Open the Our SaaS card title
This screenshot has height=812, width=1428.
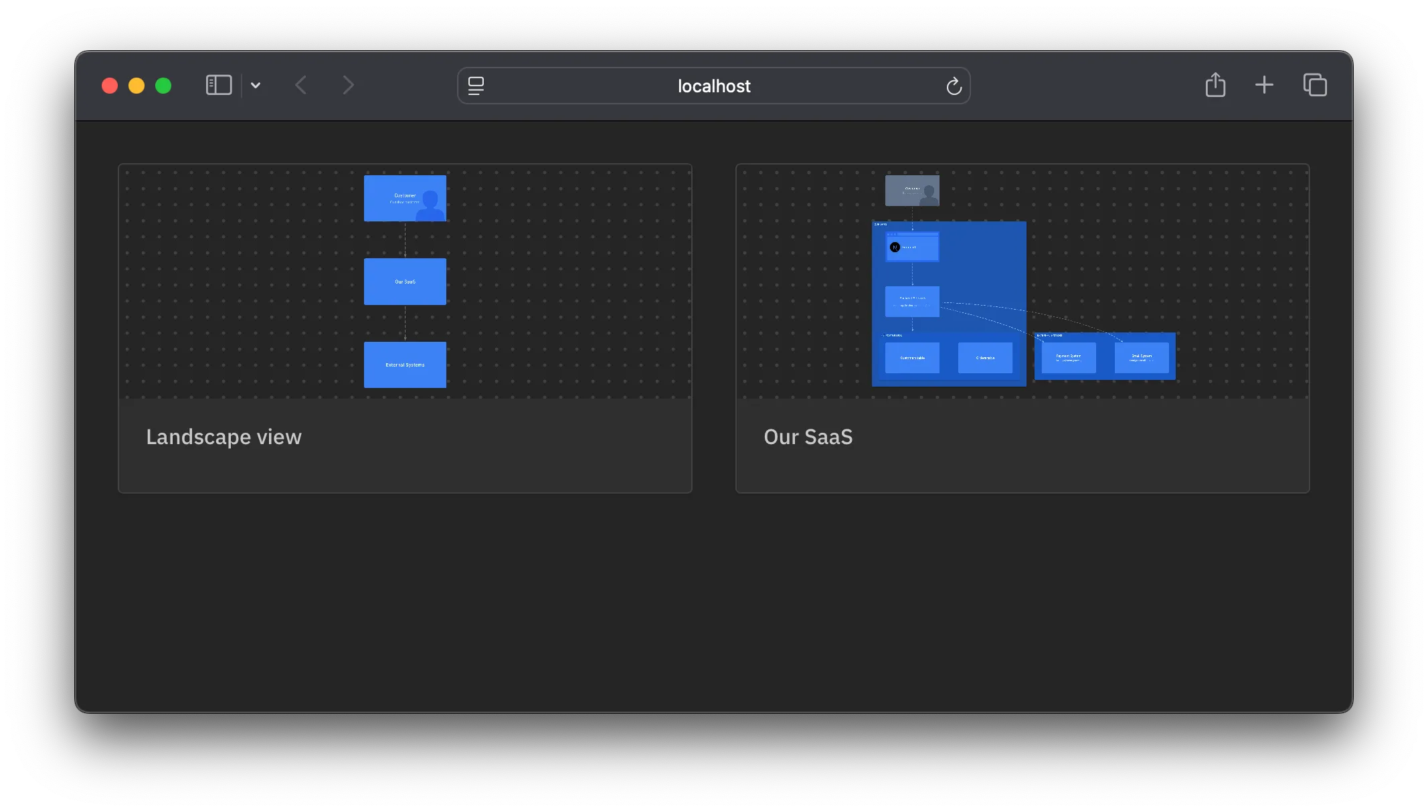(808, 437)
